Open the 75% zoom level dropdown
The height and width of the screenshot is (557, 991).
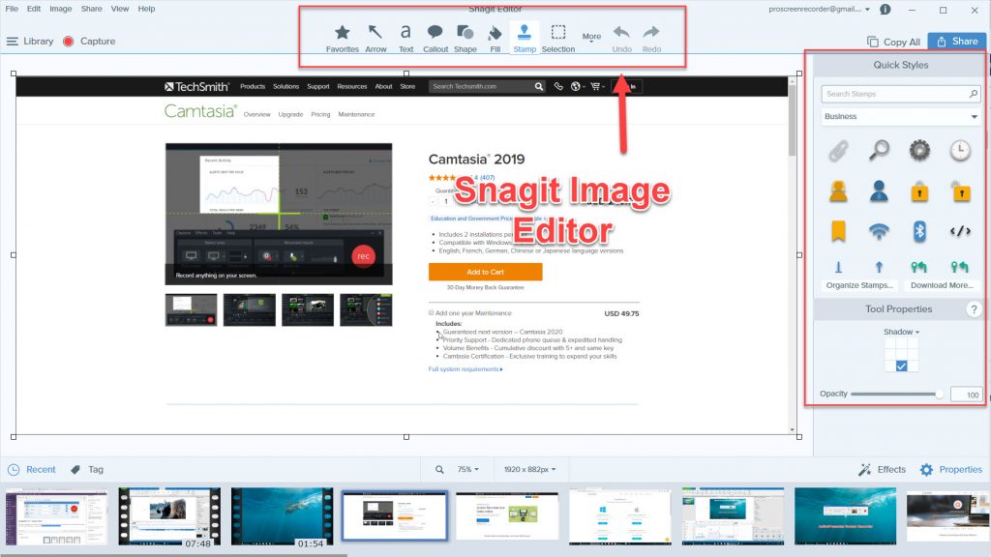pyautogui.click(x=467, y=469)
